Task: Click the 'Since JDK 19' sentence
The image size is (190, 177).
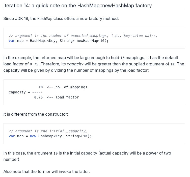Action: pos(61,18)
